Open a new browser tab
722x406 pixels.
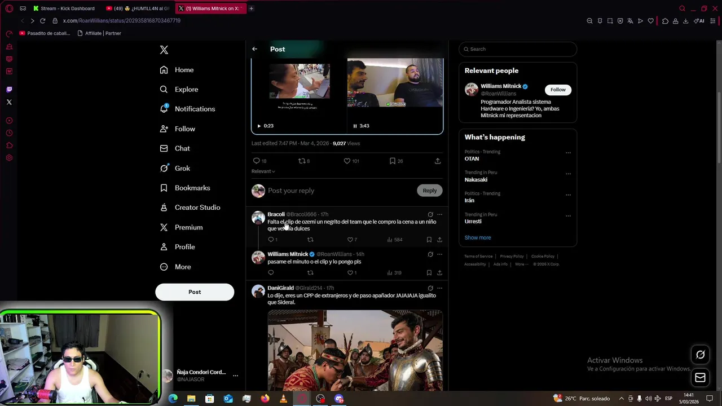point(251,8)
